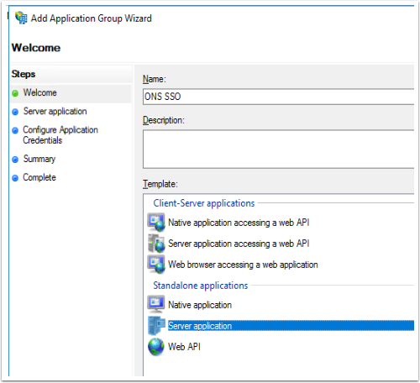
Task: Select the Server application accessing a web API icon
Action: [x=156, y=244]
